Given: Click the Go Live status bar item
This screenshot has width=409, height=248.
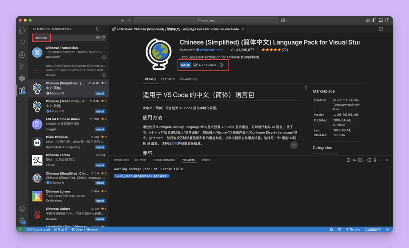Looking at the screenshot, I should (352, 230).
